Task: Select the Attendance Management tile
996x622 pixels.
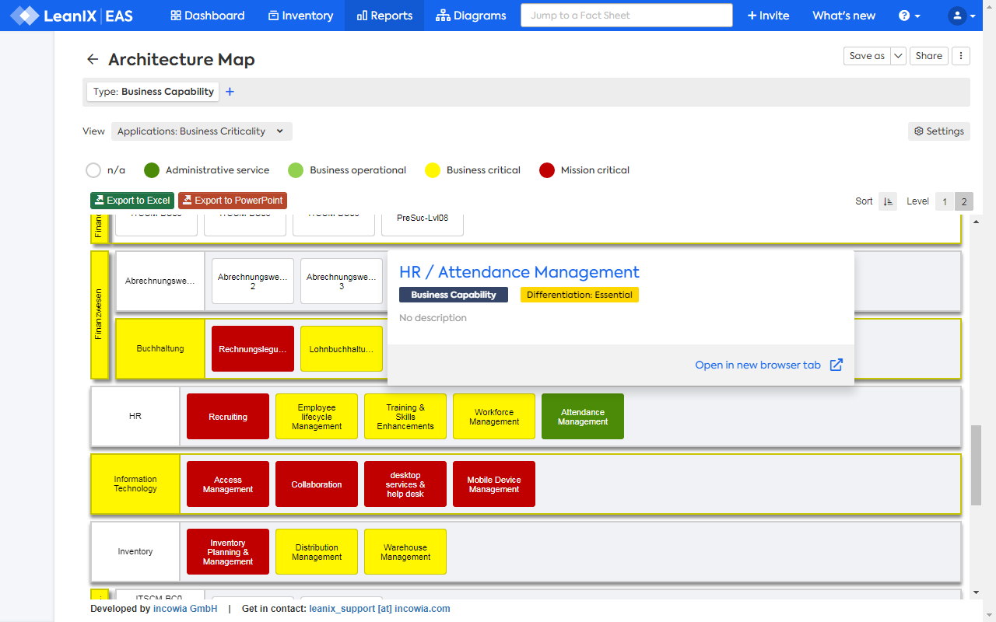Action: point(583,417)
